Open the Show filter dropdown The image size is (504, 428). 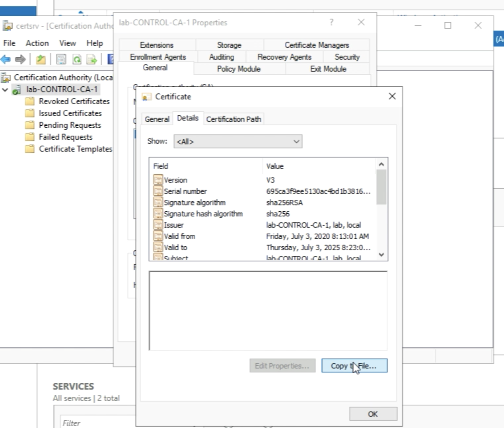point(238,142)
